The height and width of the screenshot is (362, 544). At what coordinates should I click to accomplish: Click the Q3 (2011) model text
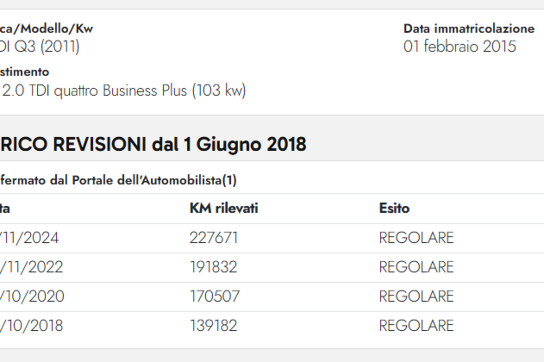tap(47, 46)
